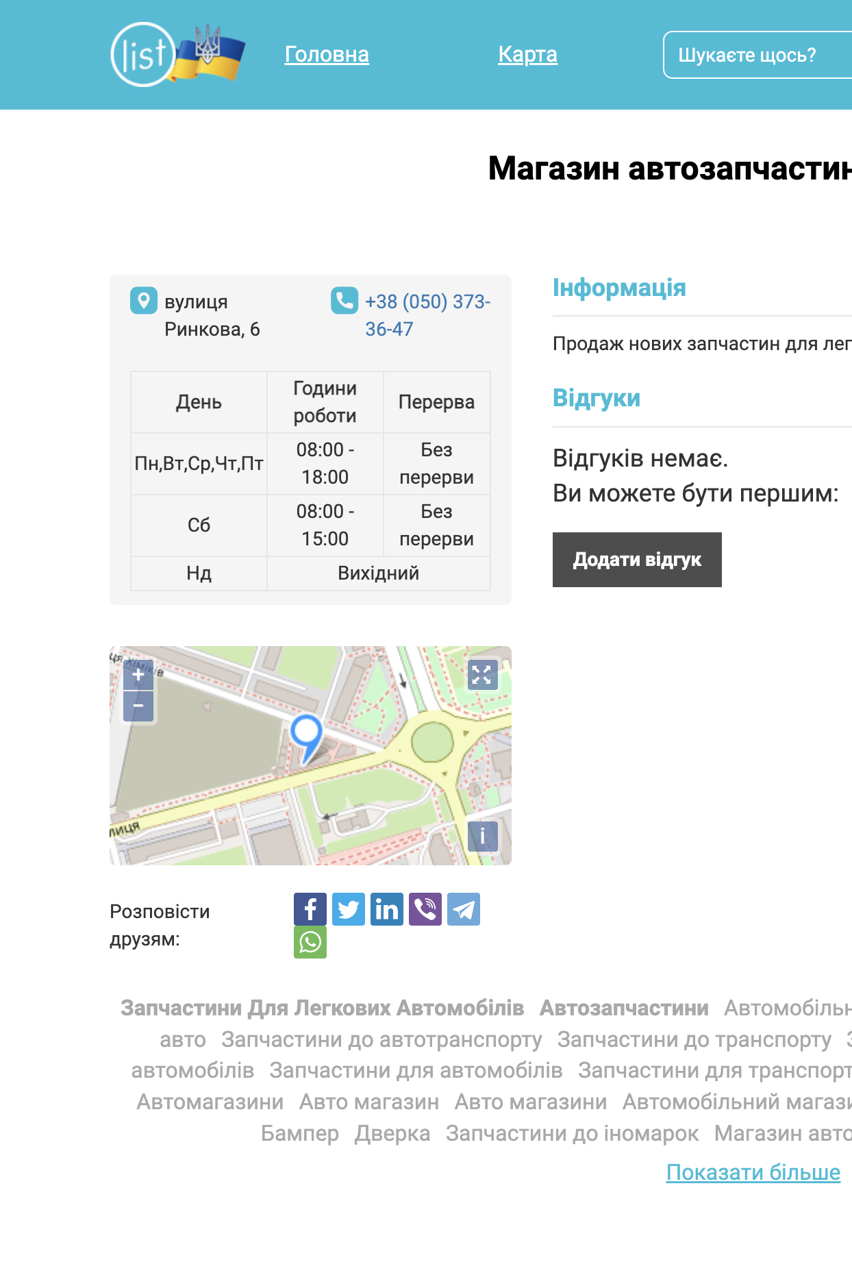Screen dimensions: 852x1286
Task: Click table cell Пн,Вт,Ср,Чт,Пт
Action: click(x=199, y=464)
